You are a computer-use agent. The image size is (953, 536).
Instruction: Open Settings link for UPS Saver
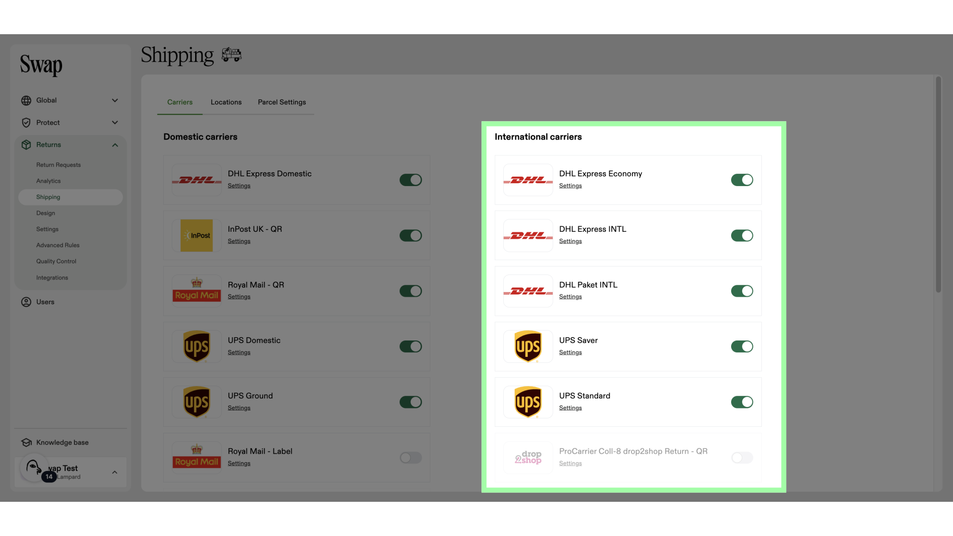tap(570, 352)
